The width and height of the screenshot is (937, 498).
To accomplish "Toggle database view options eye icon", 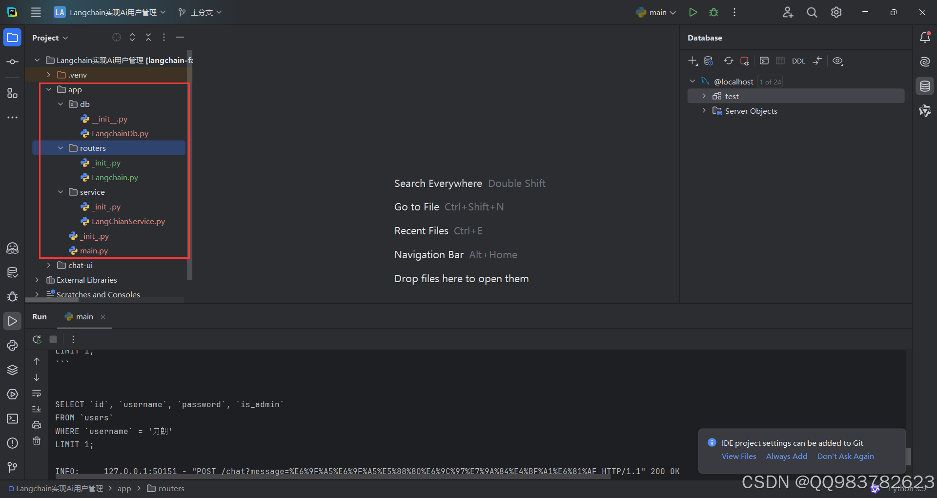I will coord(838,61).
